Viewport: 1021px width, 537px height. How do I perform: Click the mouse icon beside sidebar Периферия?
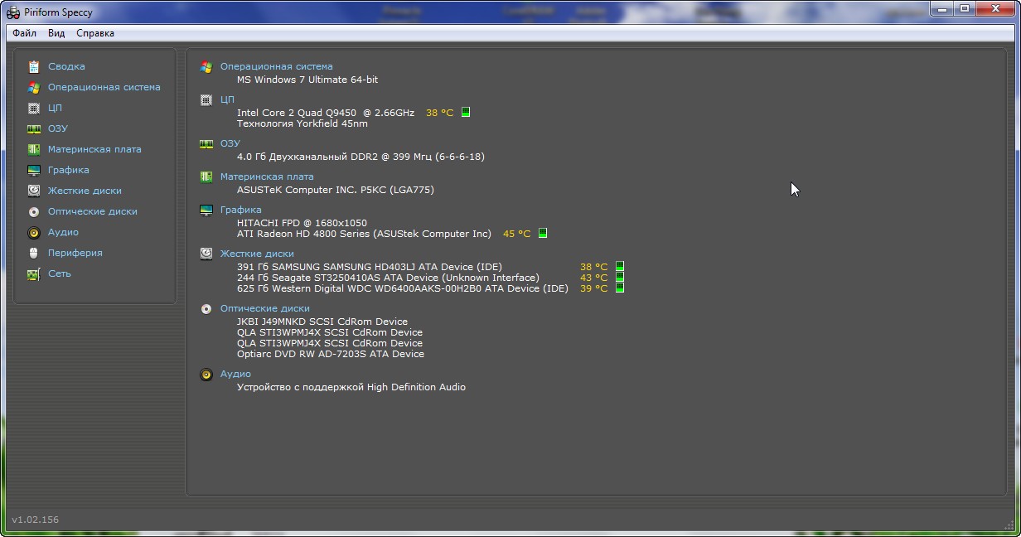click(x=34, y=253)
